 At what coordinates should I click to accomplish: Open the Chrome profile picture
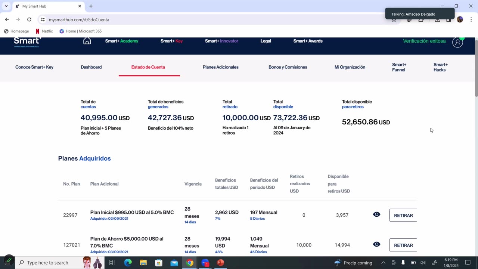tap(460, 19)
